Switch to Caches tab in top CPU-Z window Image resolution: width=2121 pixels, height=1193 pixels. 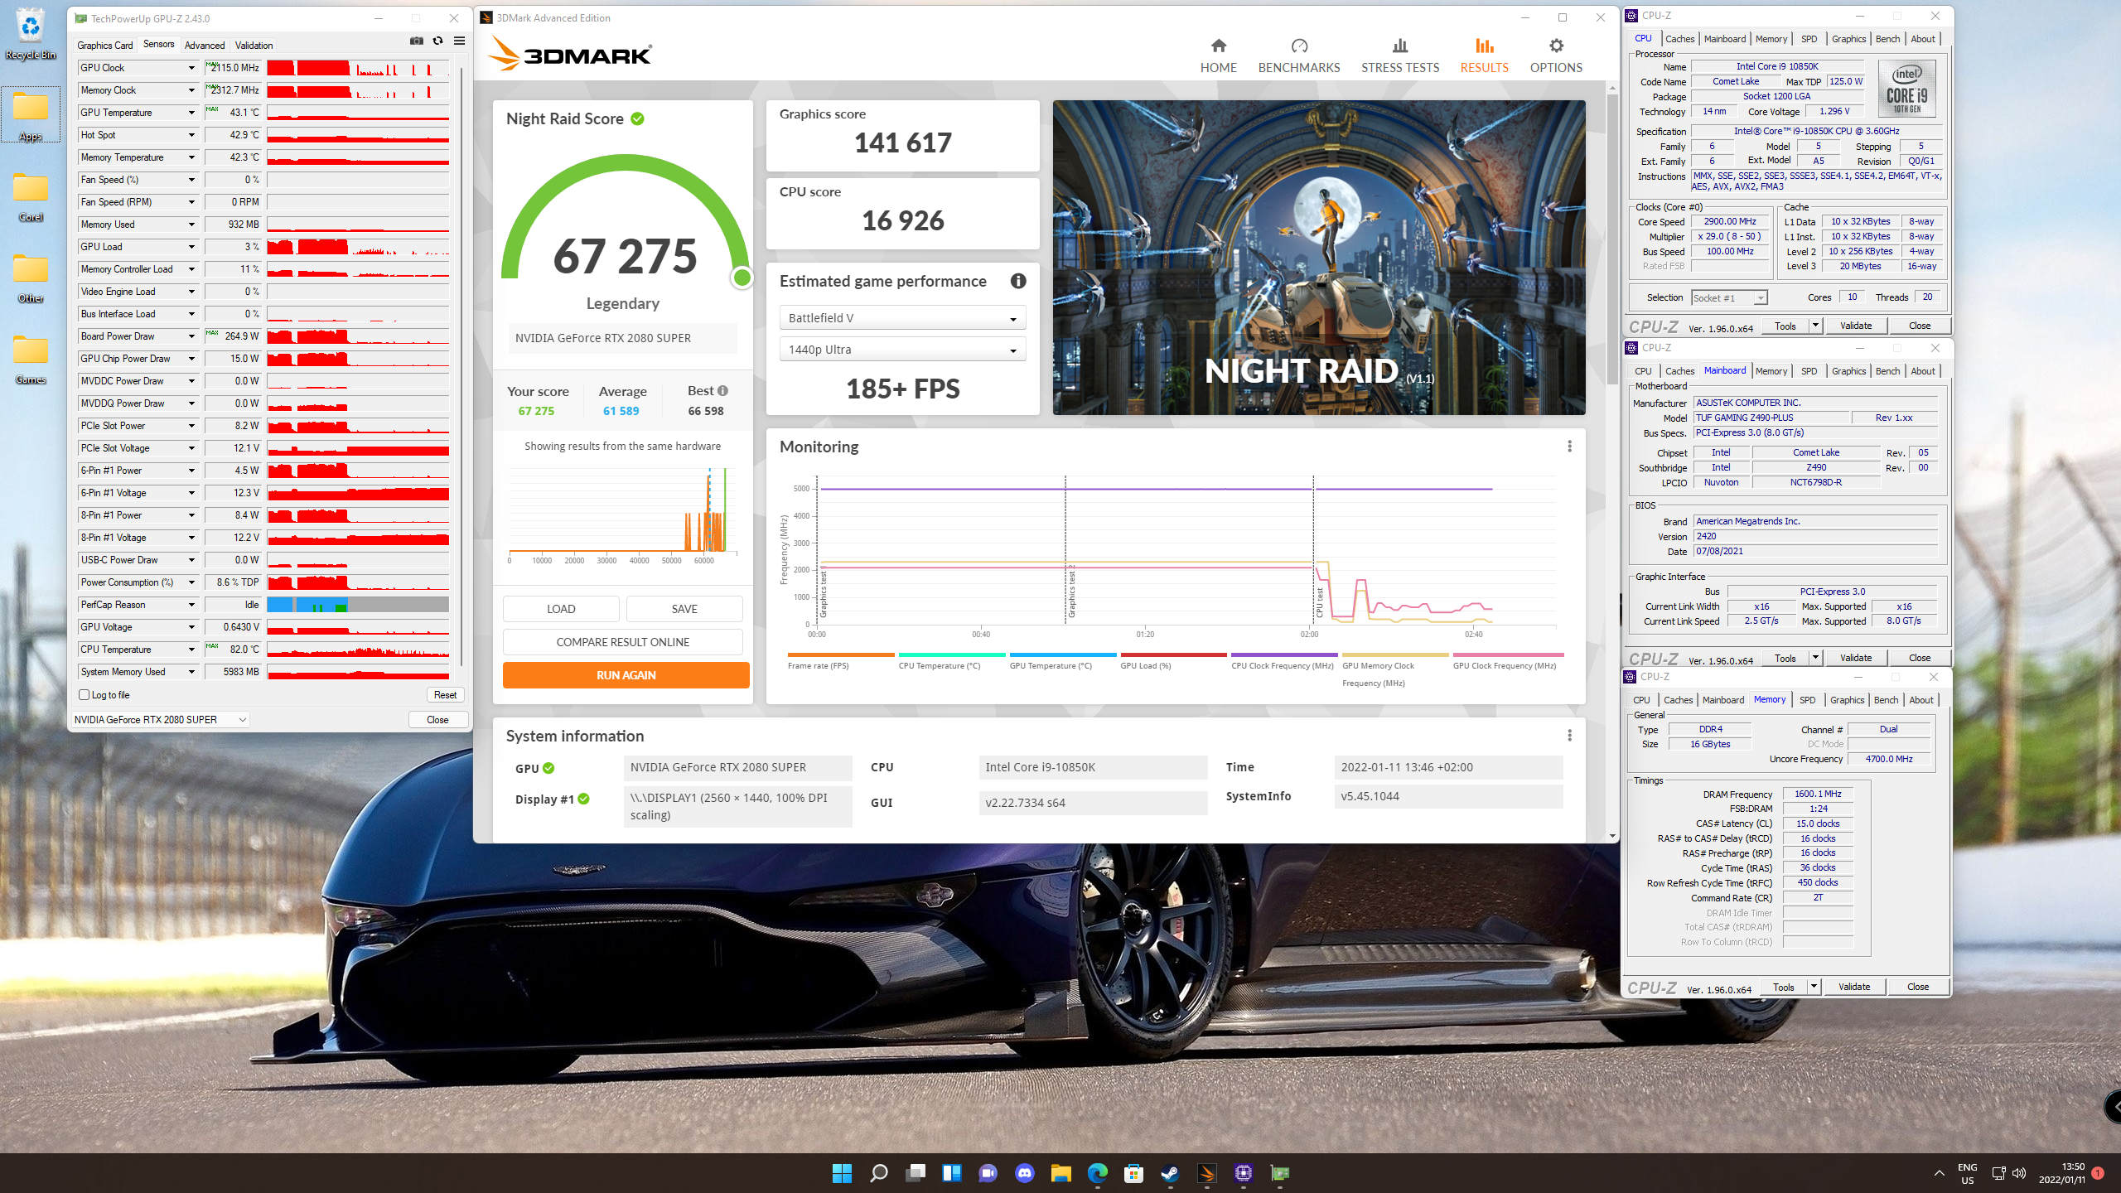(x=1679, y=39)
